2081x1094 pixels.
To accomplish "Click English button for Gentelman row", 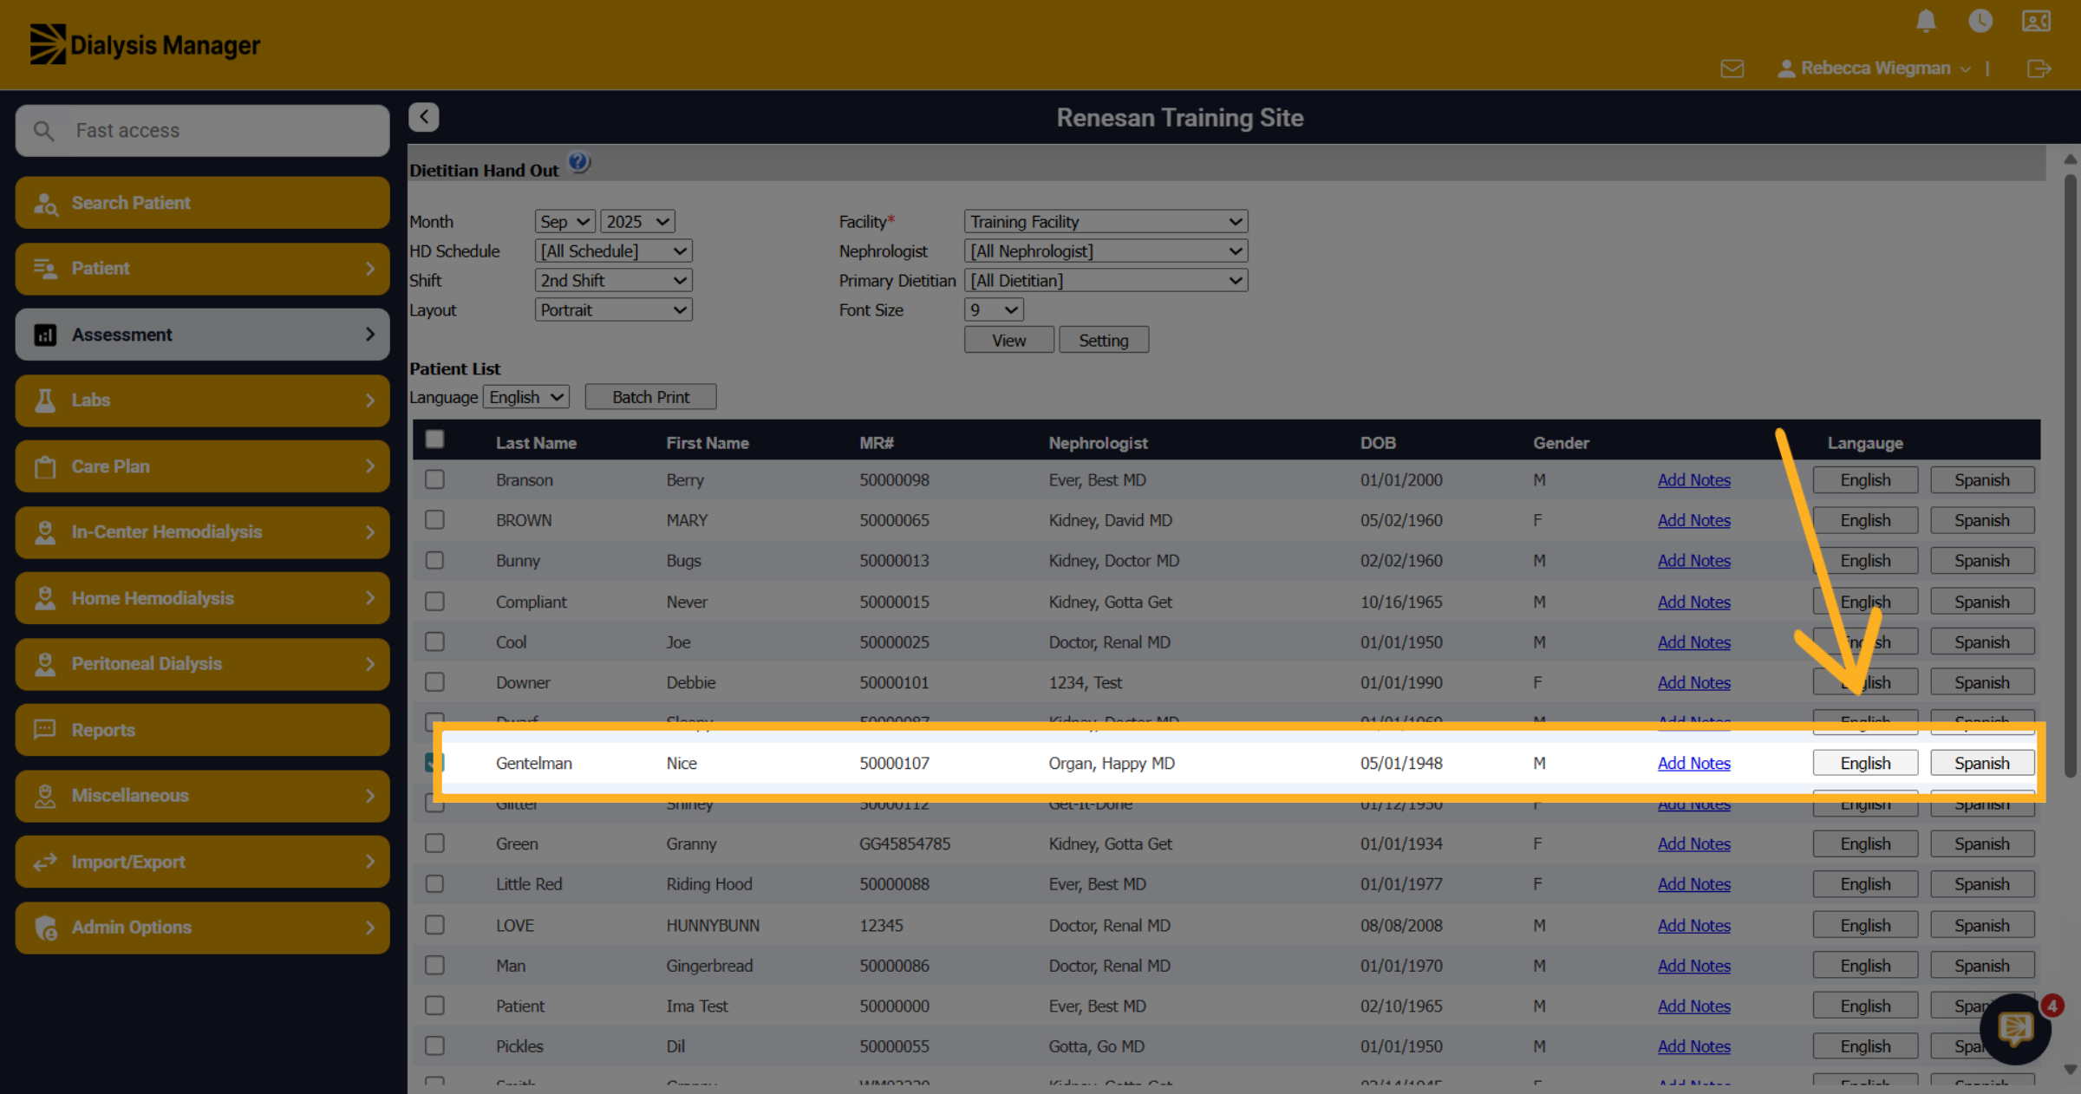I will (1865, 764).
